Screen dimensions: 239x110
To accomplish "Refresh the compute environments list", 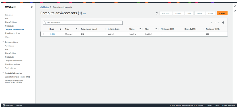I will (x=157, y=13).
